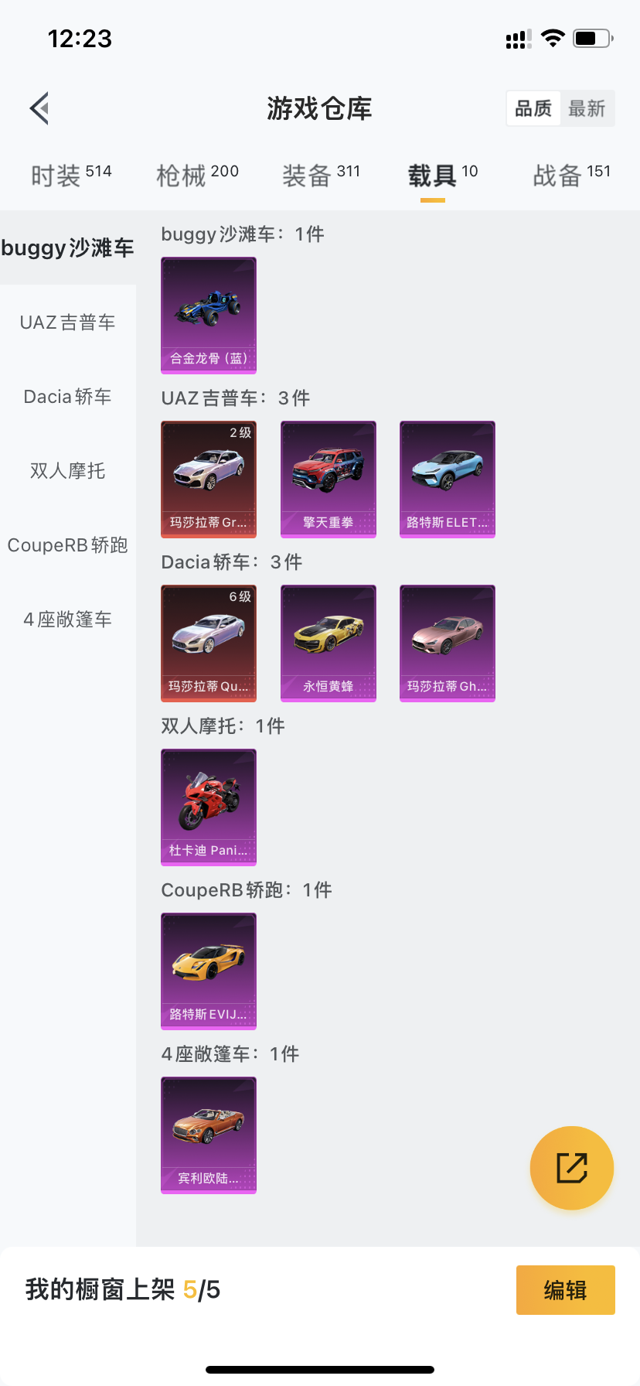Tap the orange share floating button
Viewport: 640px width, 1386px height.
(x=572, y=1168)
